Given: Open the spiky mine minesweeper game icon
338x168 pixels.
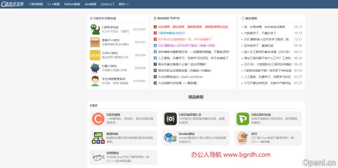Looking at the screenshot, I should 95,68.
